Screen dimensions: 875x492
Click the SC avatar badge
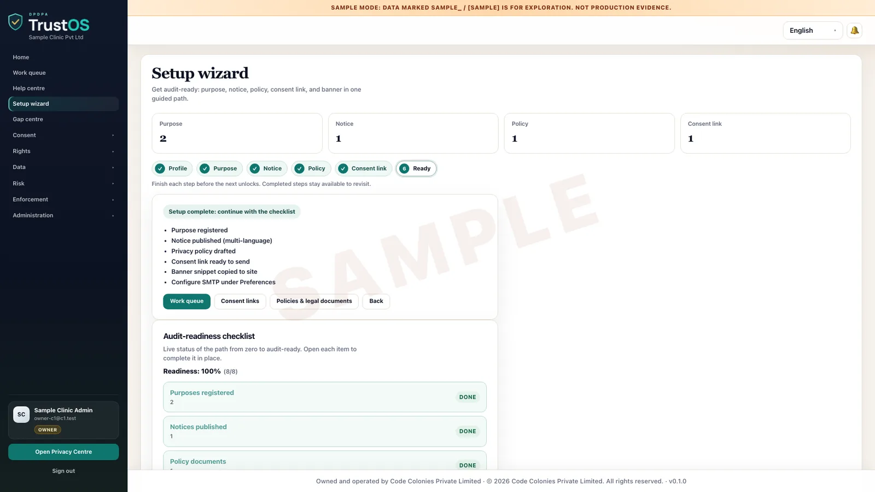click(21, 414)
